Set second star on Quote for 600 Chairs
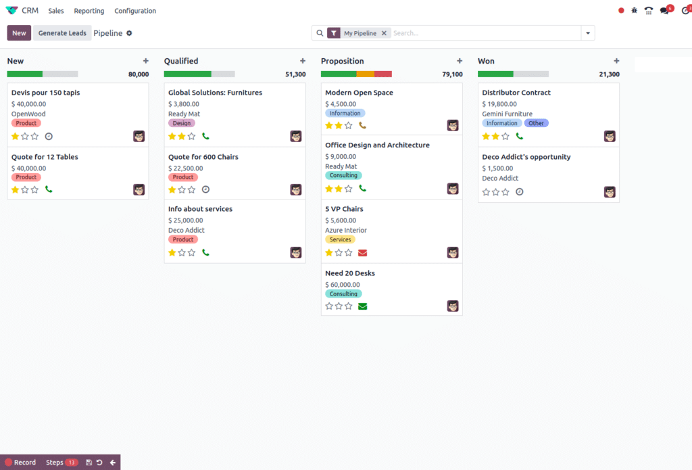Viewport: 692px width, 470px height. (x=182, y=189)
